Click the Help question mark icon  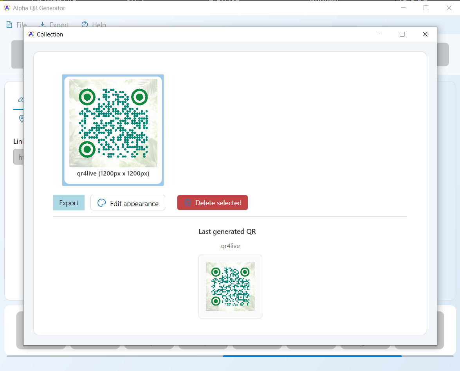pos(85,25)
